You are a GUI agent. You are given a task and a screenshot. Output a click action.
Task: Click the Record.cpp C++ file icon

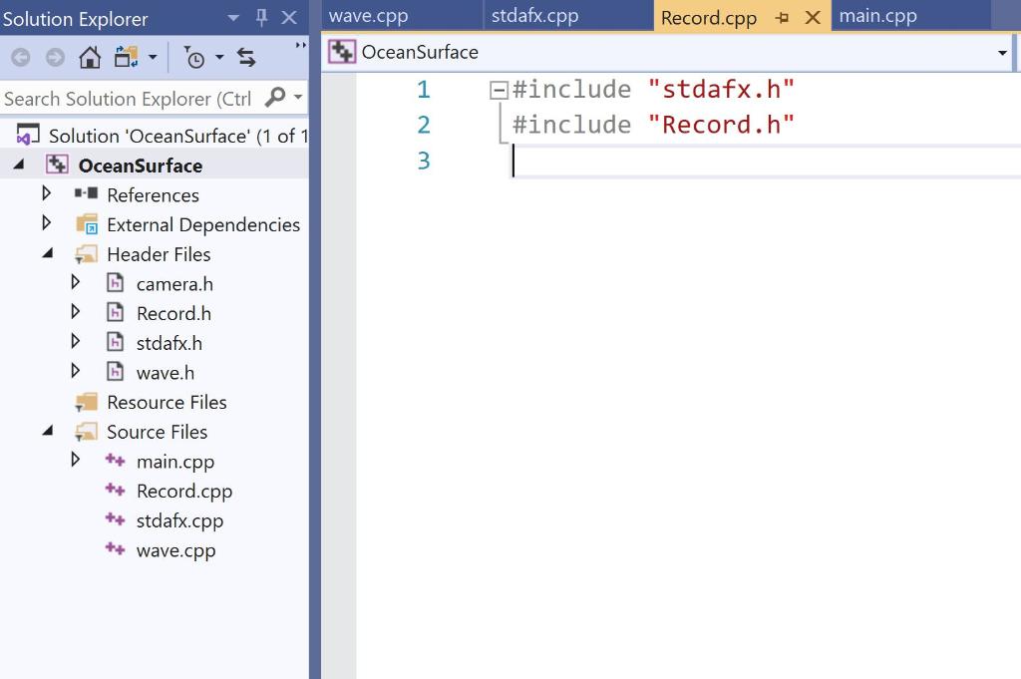tap(116, 490)
